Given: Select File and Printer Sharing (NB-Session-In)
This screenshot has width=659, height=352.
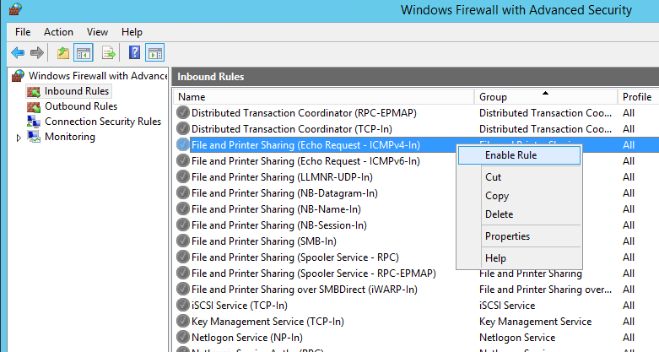Looking at the screenshot, I should (x=279, y=225).
